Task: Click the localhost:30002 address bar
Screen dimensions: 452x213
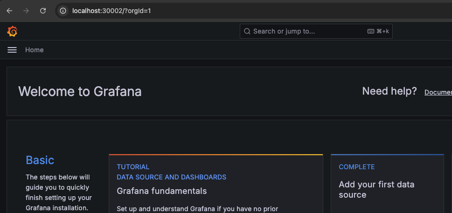Action: (254, 11)
